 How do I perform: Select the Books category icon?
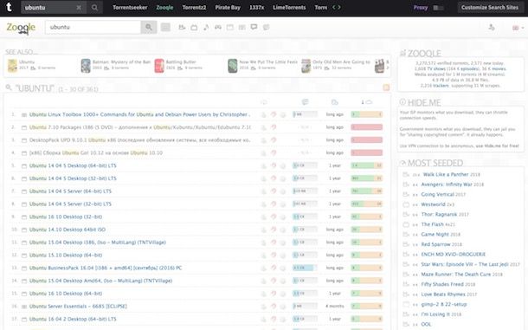pos(241,28)
